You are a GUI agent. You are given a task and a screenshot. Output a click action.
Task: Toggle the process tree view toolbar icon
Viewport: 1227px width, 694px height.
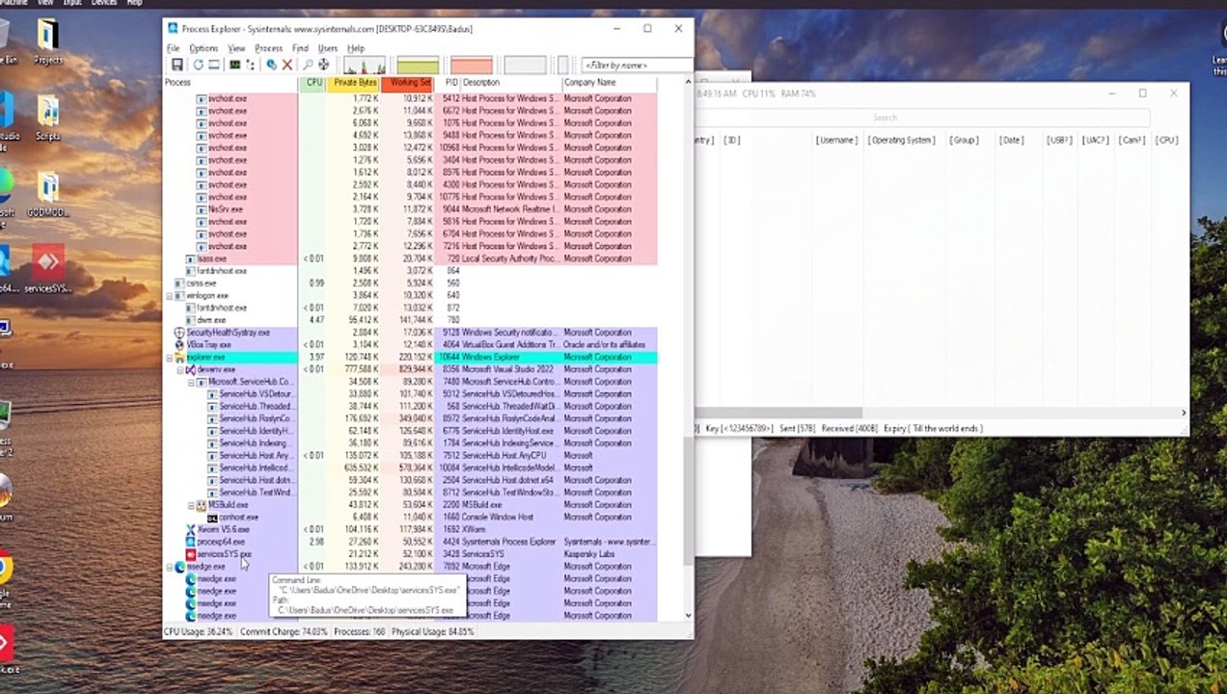pos(251,65)
